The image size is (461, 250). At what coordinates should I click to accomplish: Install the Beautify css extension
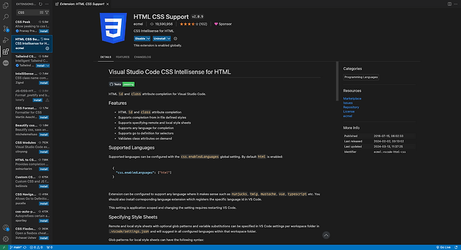point(44,135)
